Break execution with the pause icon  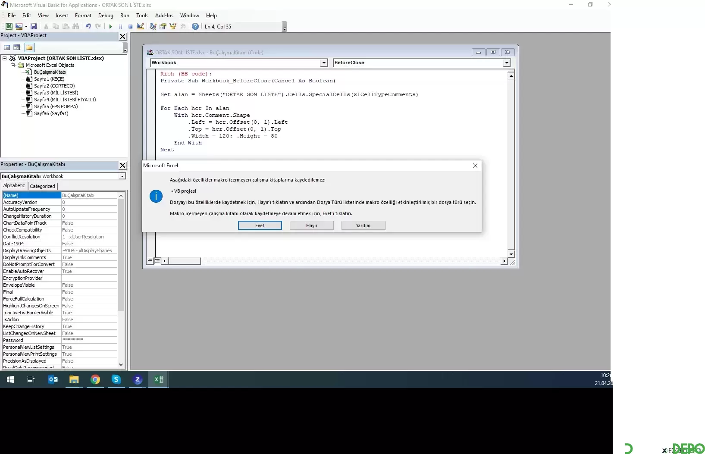click(x=120, y=26)
